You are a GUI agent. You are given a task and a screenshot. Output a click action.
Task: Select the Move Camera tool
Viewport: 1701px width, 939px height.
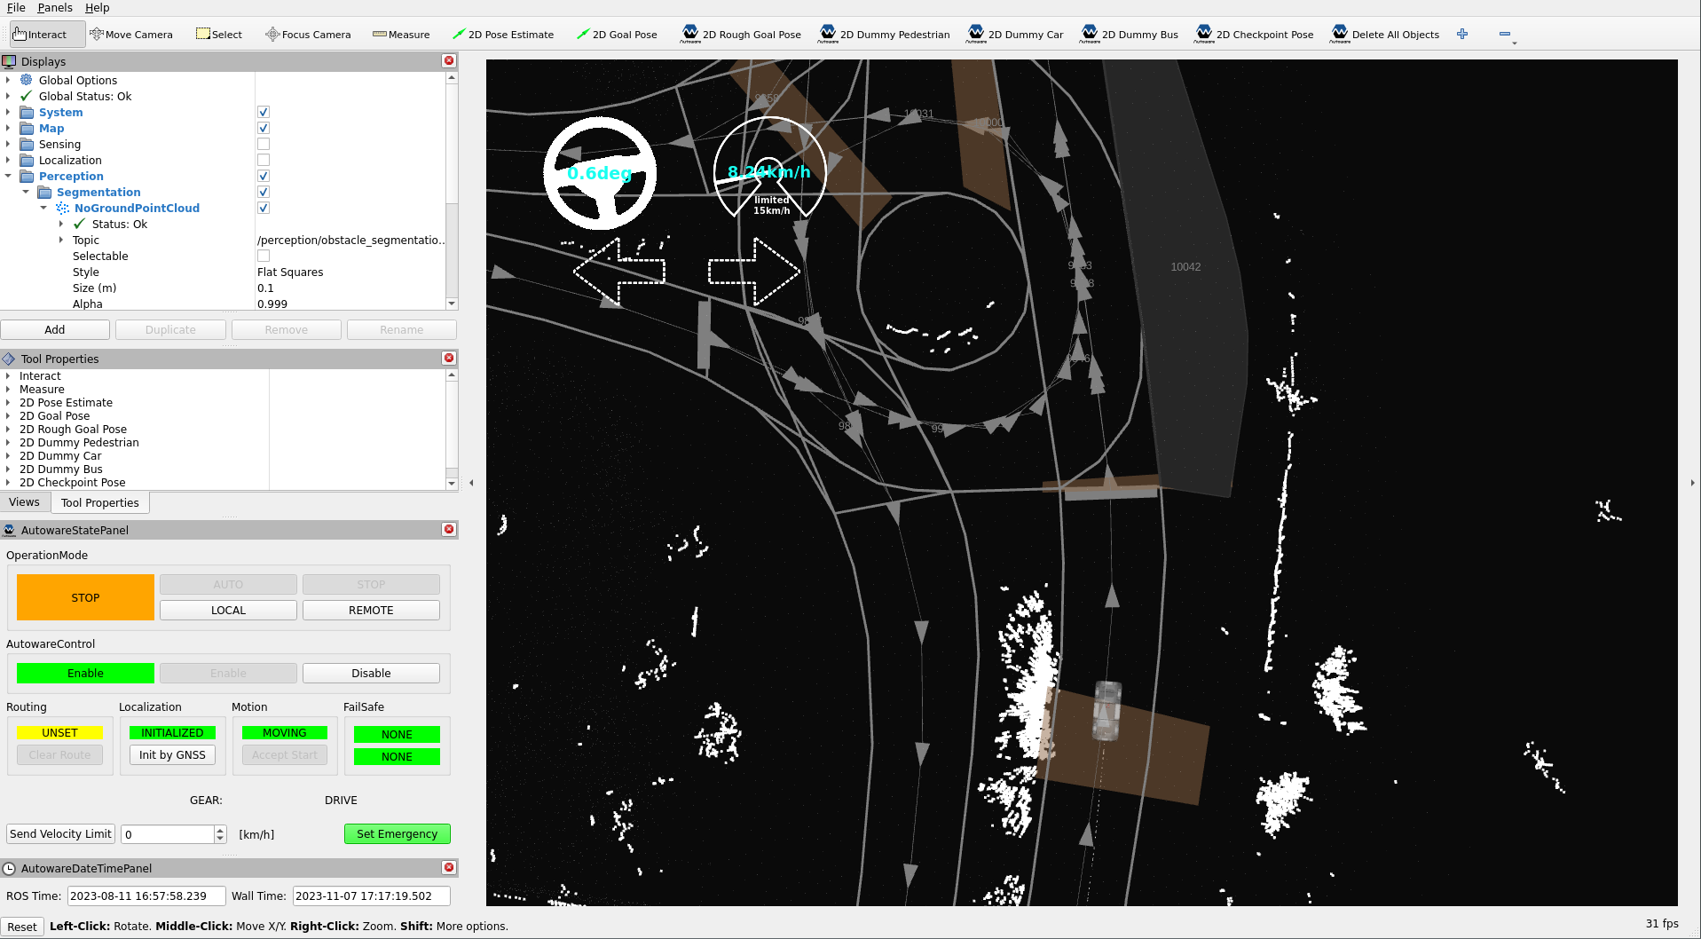tap(131, 35)
